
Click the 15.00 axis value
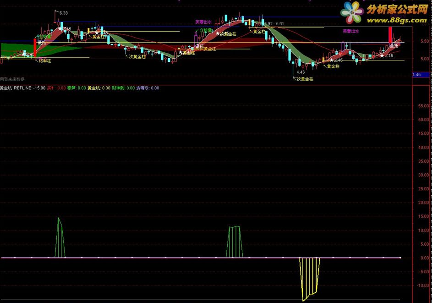pyautogui.click(x=423, y=216)
